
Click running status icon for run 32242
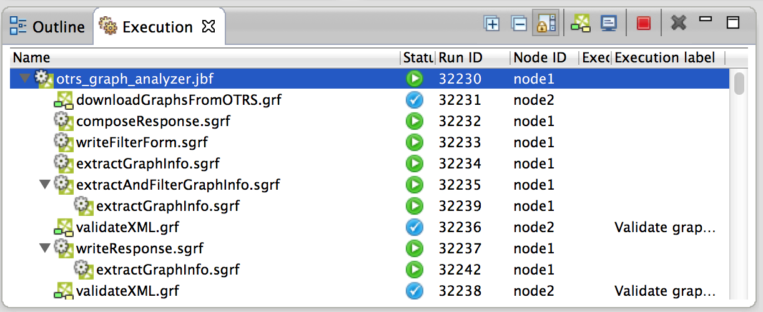414,270
